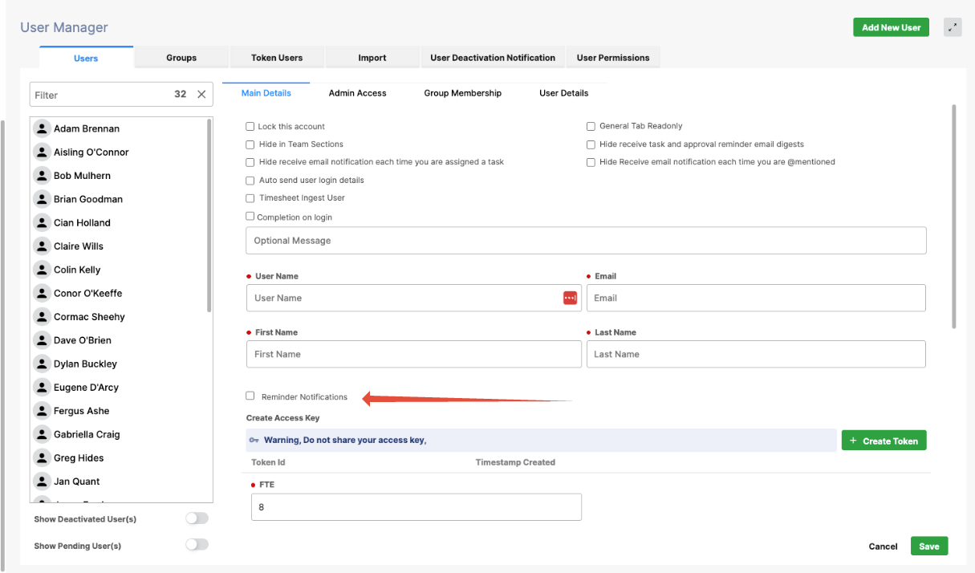975x573 pixels.
Task: Click the Last Name input field
Action: click(x=756, y=354)
